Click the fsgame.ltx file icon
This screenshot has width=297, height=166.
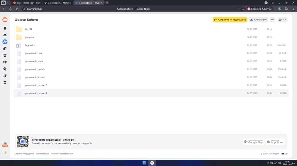pos(18,45)
